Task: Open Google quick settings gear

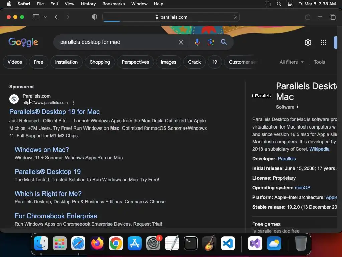Action: click(x=308, y=42)
